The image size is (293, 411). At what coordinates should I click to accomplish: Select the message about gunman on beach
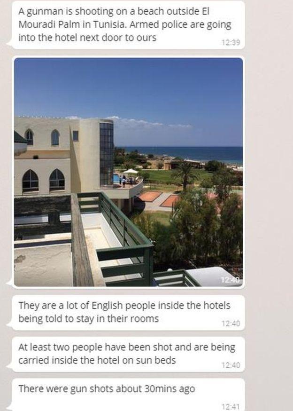pyautogui.click(x=128, y=25)
